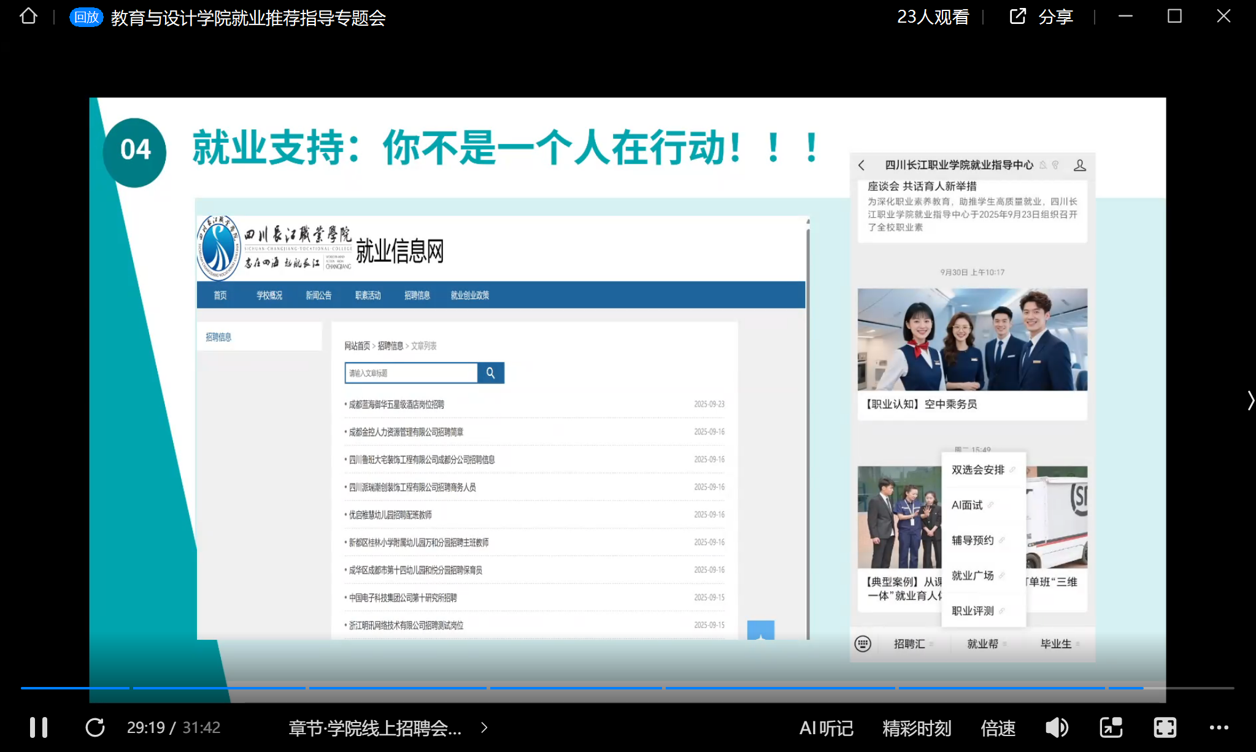
Task: Open the more options ellipsis menu
Action: pyautogui.click(x=1219, y=727)
